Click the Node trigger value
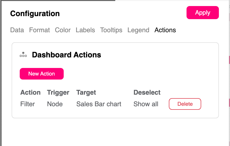Screen dimensions: 230x146 pos(55,104)
